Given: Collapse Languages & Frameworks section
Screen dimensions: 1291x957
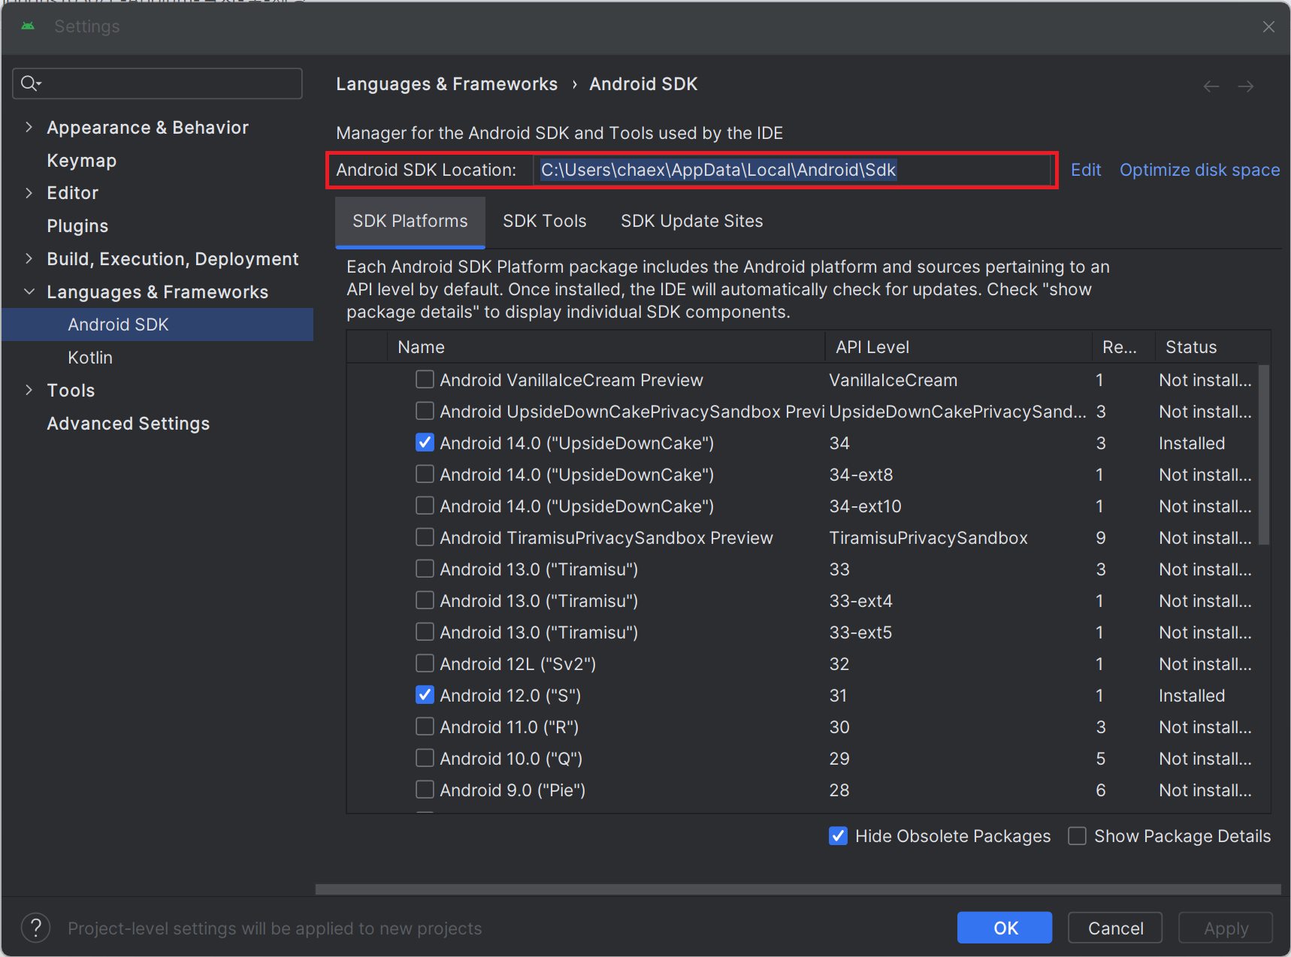Looking at the screenshot, I should click(x=29, y=291).
